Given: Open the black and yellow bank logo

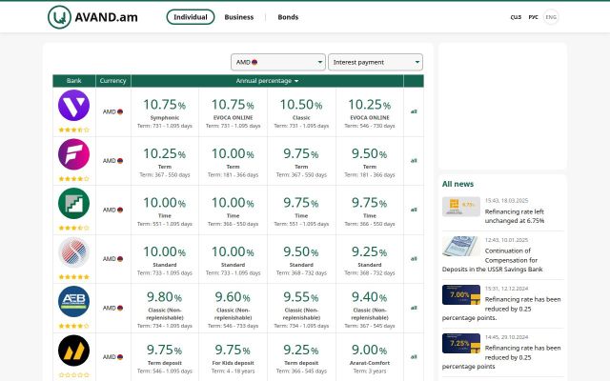Looking at the screenshot, I should click(74, 351).
